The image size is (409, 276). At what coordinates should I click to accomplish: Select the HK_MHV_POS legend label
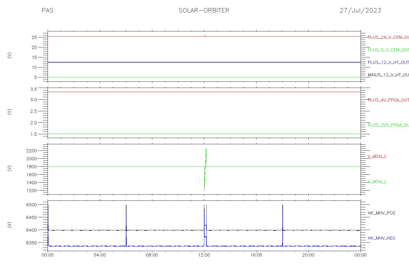(x=381, y=213)
